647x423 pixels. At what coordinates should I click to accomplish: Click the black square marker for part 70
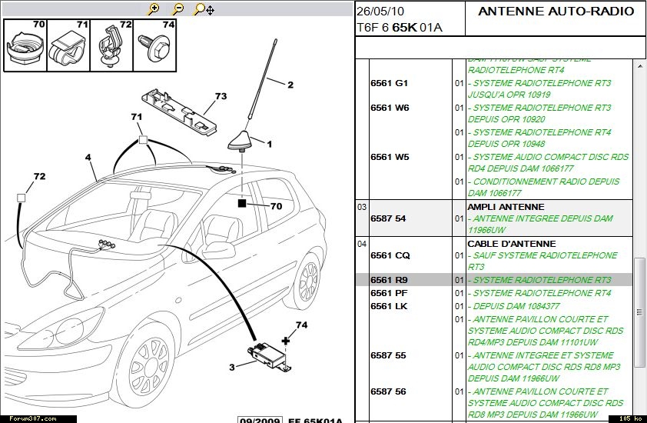point(242,204)
